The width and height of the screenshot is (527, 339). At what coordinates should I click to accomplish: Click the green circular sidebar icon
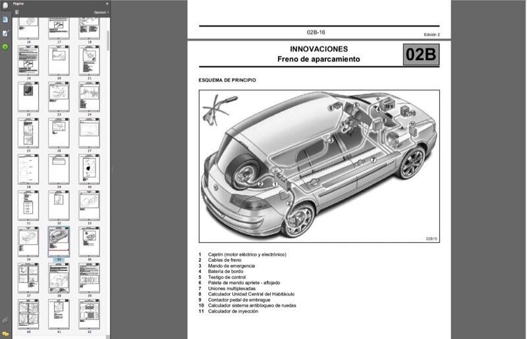click(x=5, y=47)
